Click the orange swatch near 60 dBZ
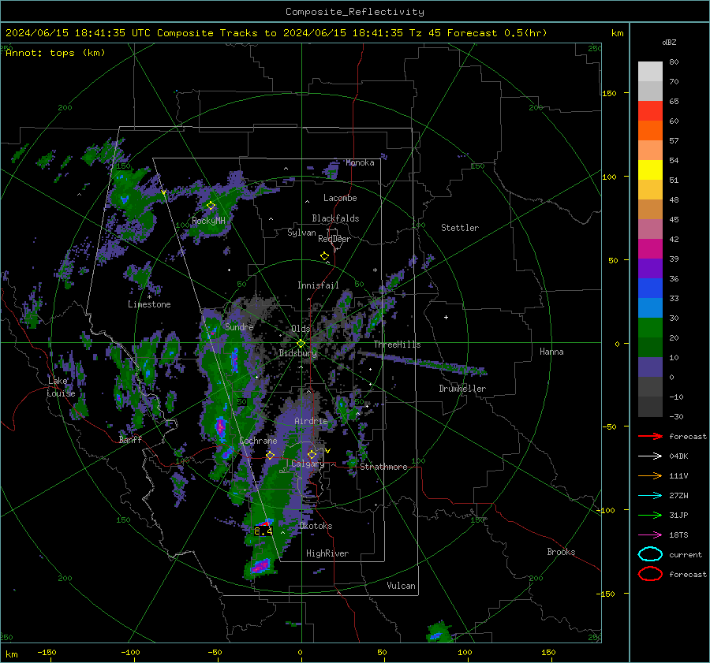 (650, 130)
